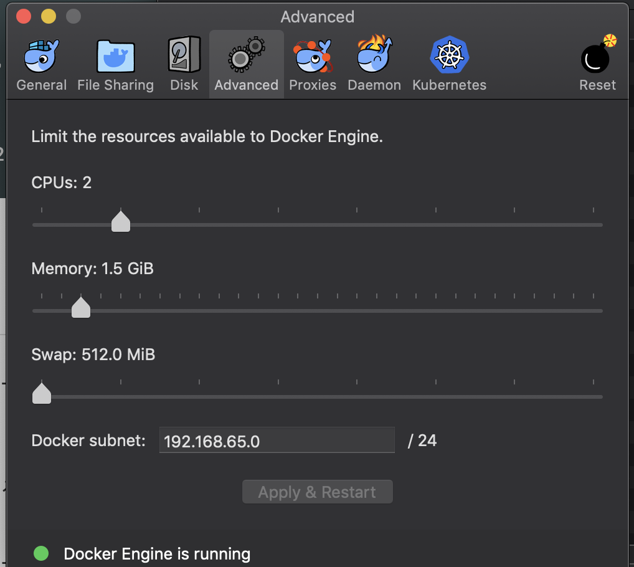
Task: Click the Swap slider handle
Action: 41,393
